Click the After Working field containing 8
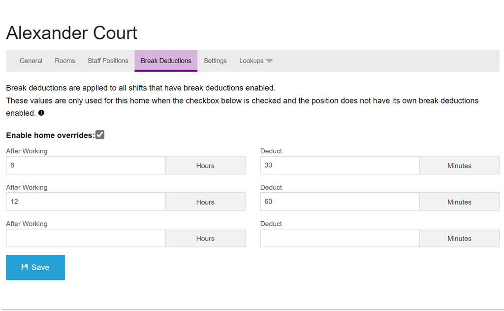Screen dimensions: 504x311 [86, 166]
